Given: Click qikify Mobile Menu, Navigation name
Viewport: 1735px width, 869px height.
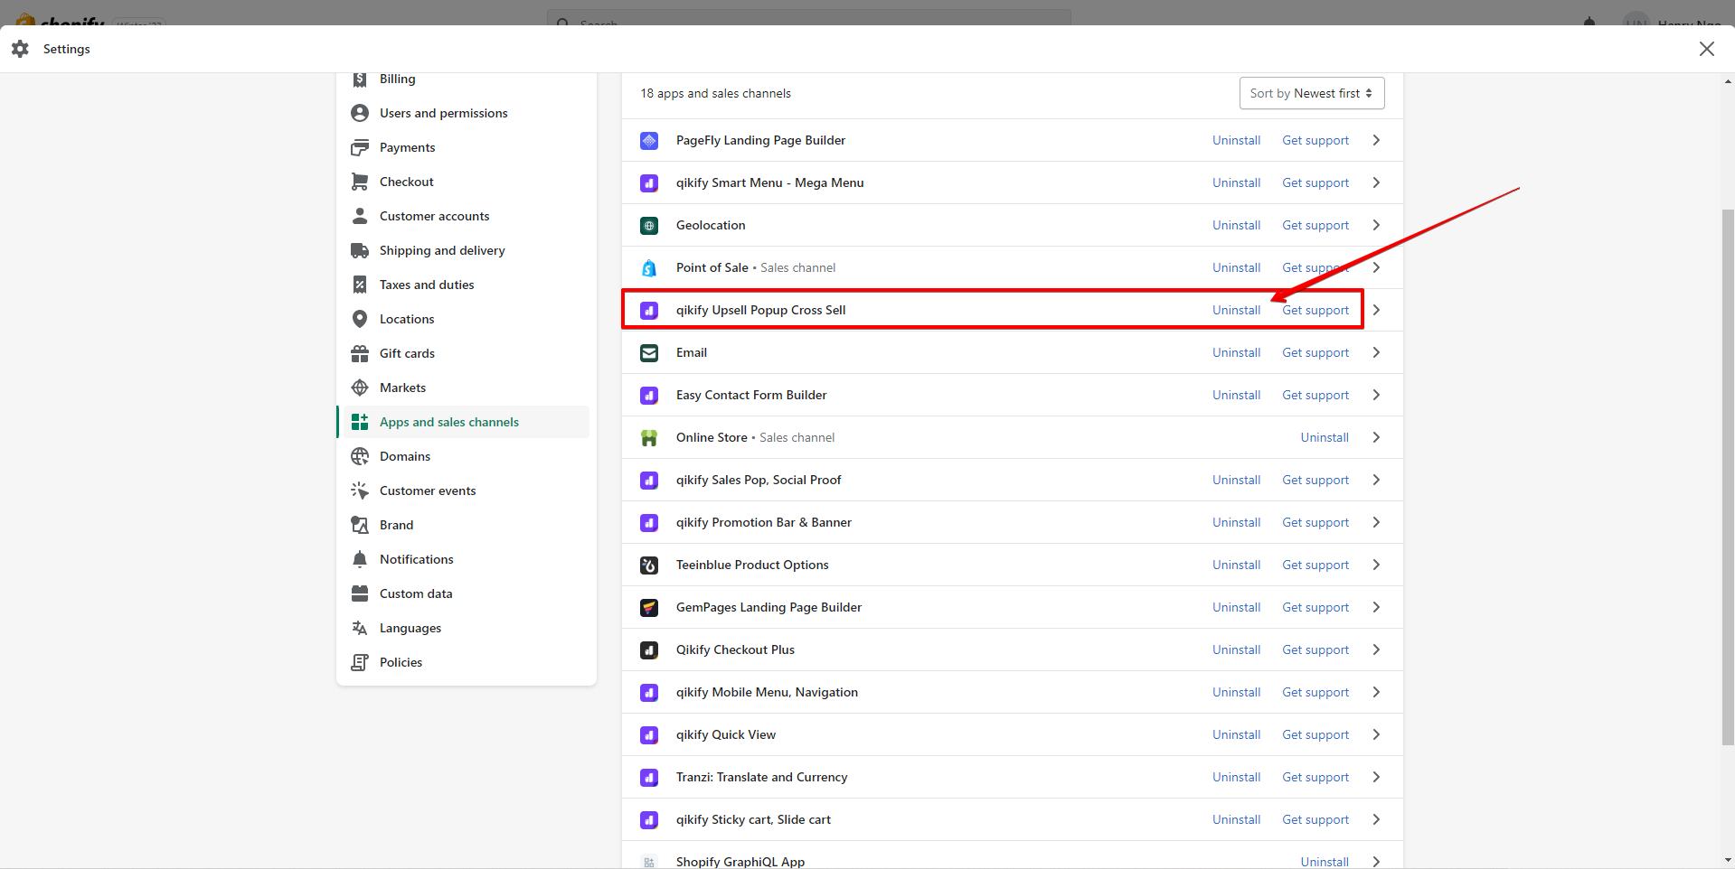Looking at the screenshot, I should [767, 692].
